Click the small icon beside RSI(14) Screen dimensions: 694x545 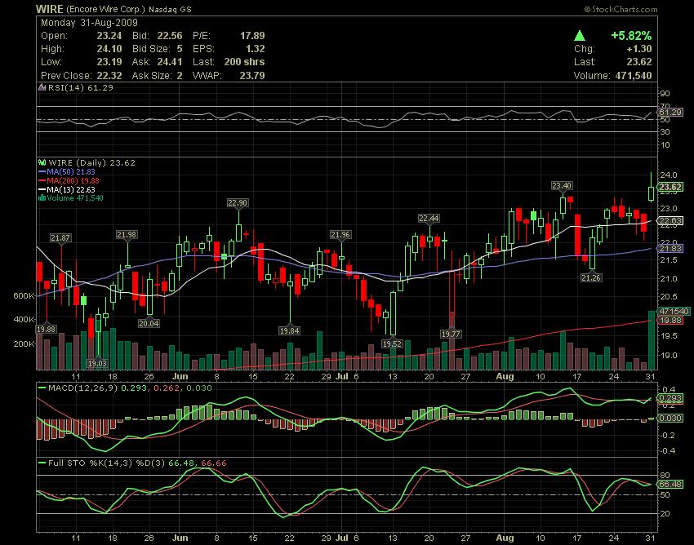click(42, 87)
